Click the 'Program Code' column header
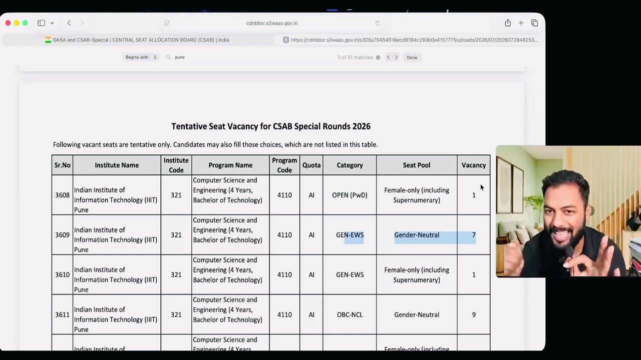This screenshot has width=641, height=360. coord(284,165)
